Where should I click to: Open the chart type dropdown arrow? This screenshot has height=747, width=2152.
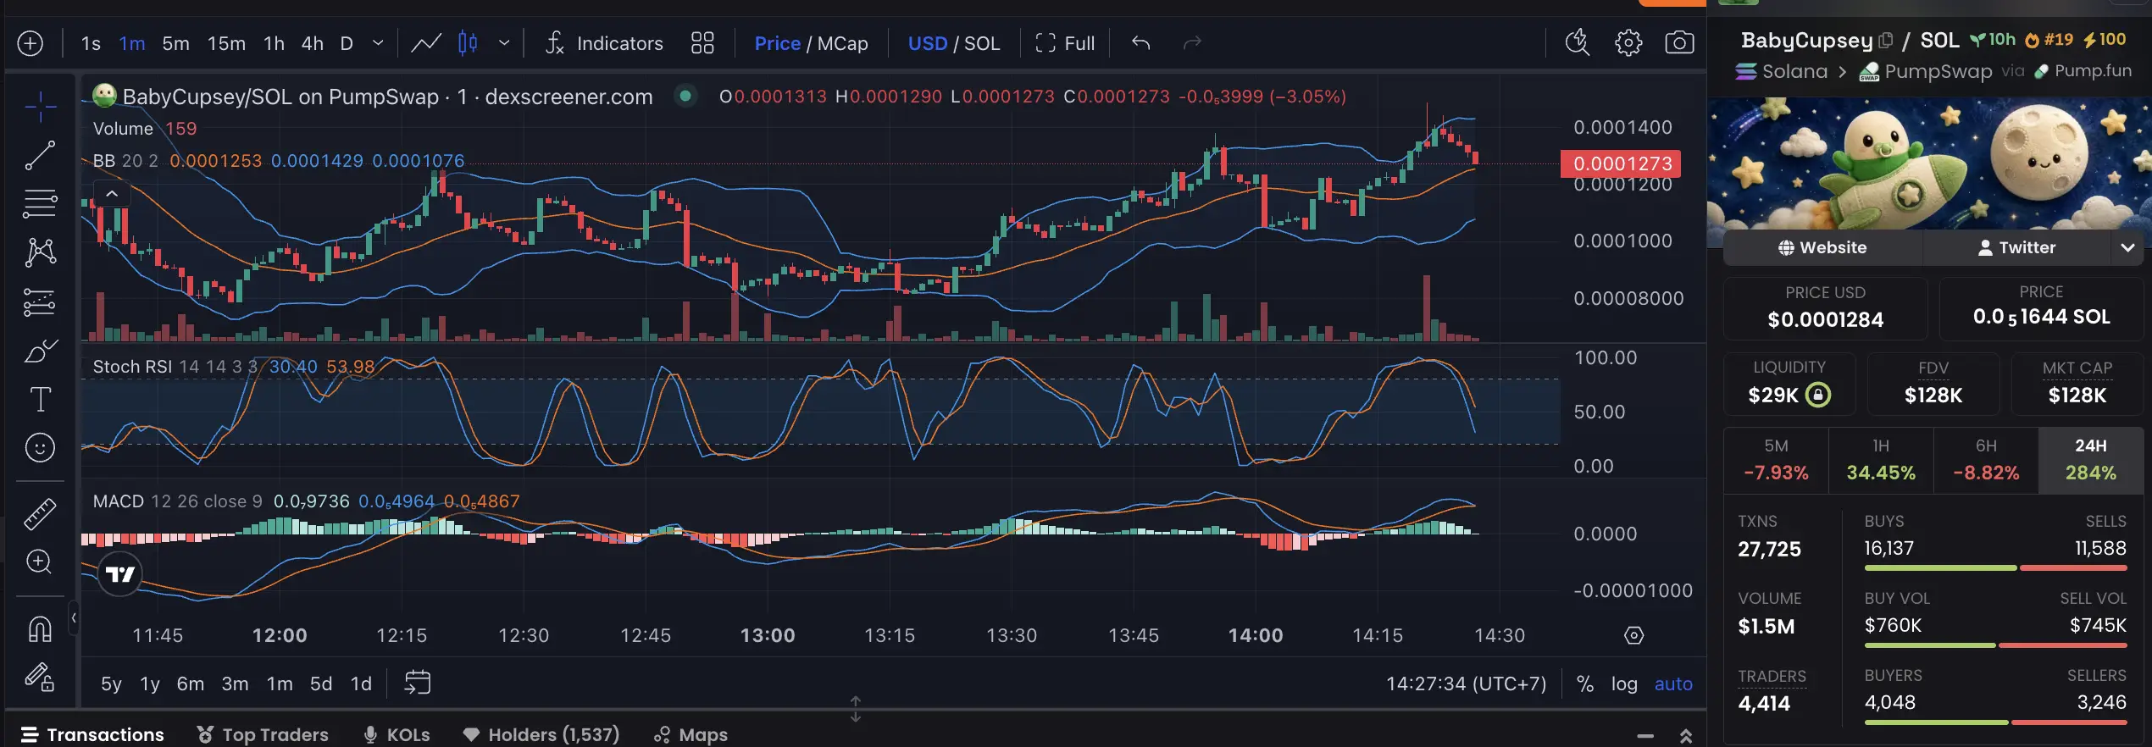click(x=504, y=42)
